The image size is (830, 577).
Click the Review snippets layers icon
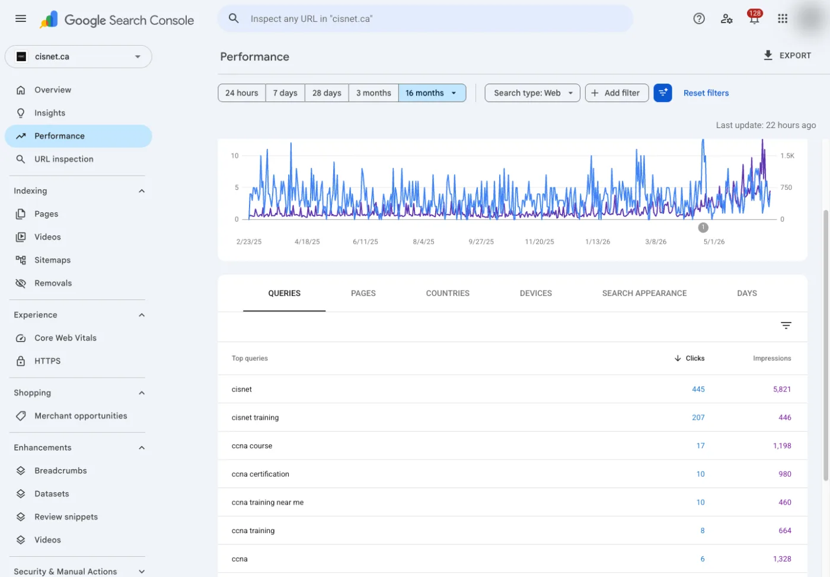point(21,517)
